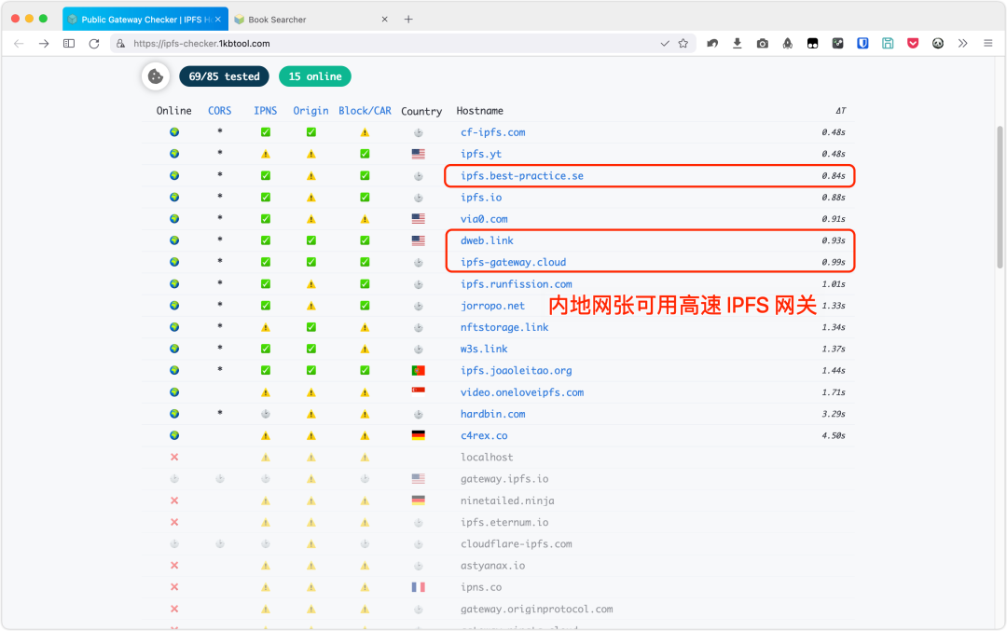
Task: Bookmark this page with the star icon
Action: (x=683, y=44)
